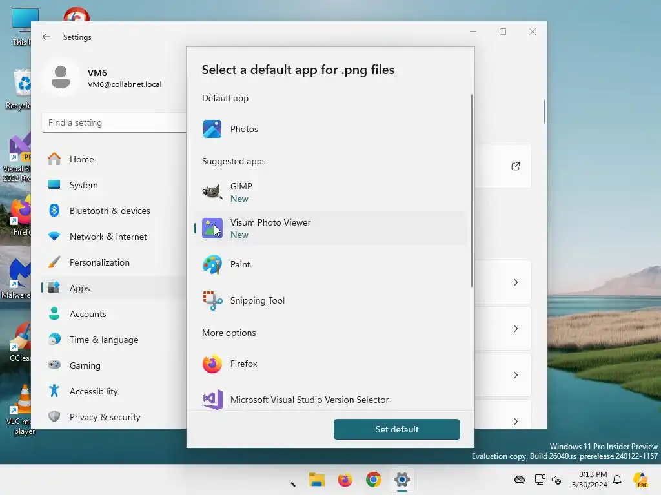Click the Find a setting search box

[114, 122]
